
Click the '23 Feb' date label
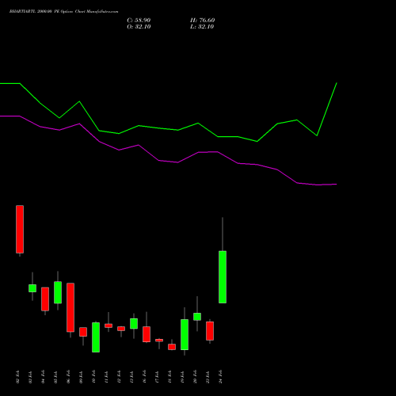(208, 377)
